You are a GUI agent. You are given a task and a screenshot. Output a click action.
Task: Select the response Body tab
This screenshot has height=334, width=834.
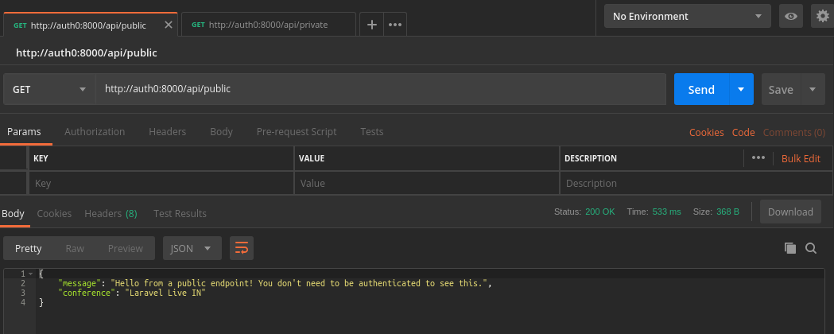14,213
